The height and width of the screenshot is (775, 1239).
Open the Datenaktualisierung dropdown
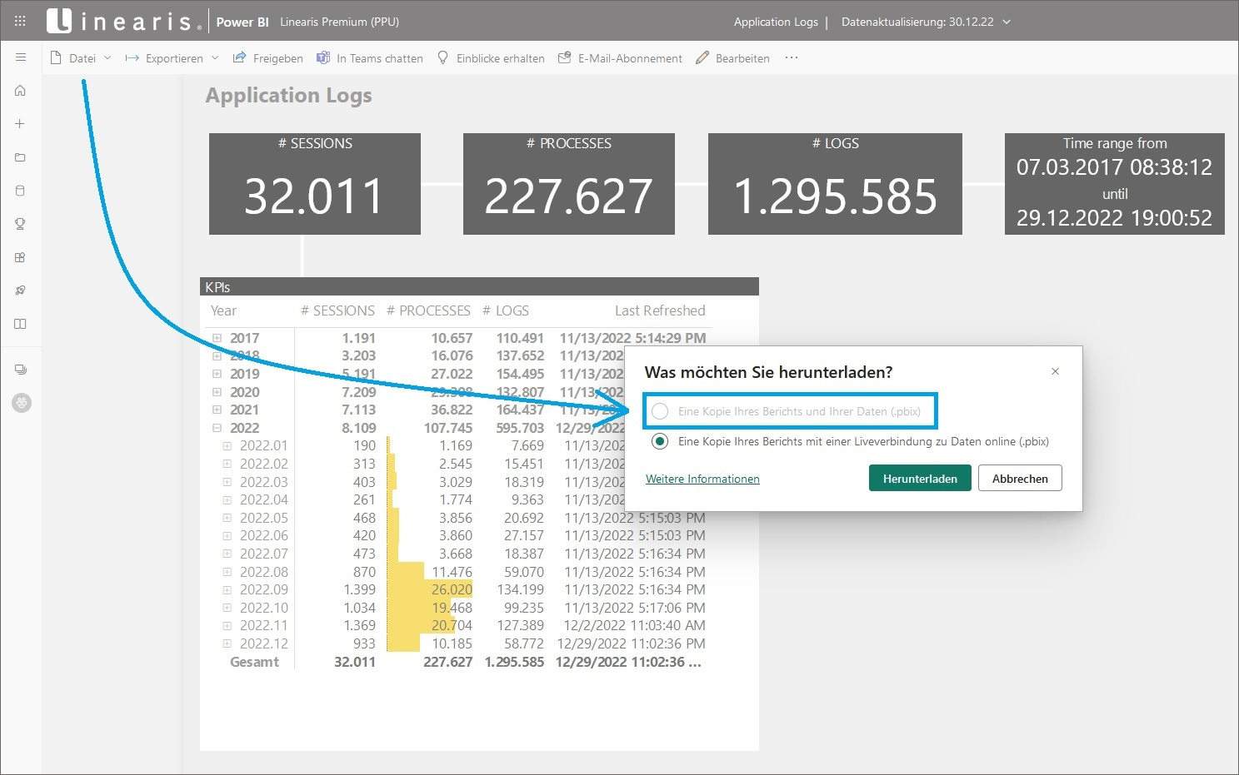click(x=1006, y=22)
